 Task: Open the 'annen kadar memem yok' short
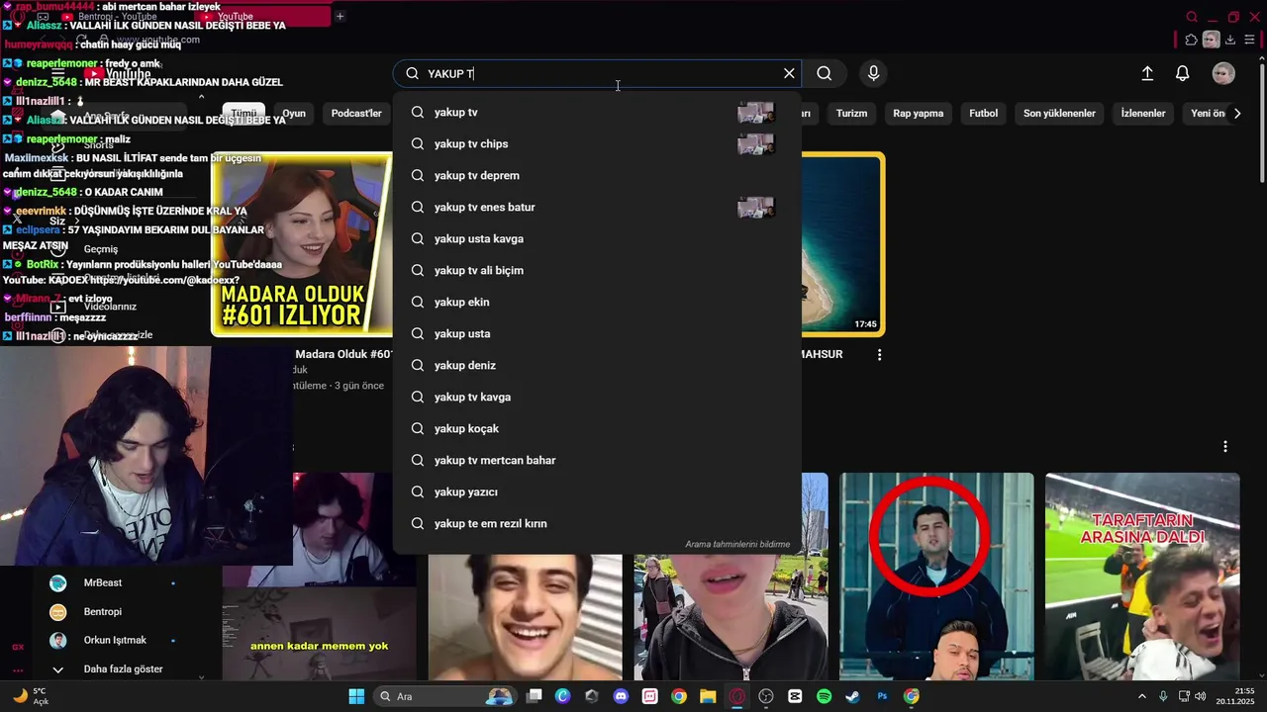(x=319, y=634)
